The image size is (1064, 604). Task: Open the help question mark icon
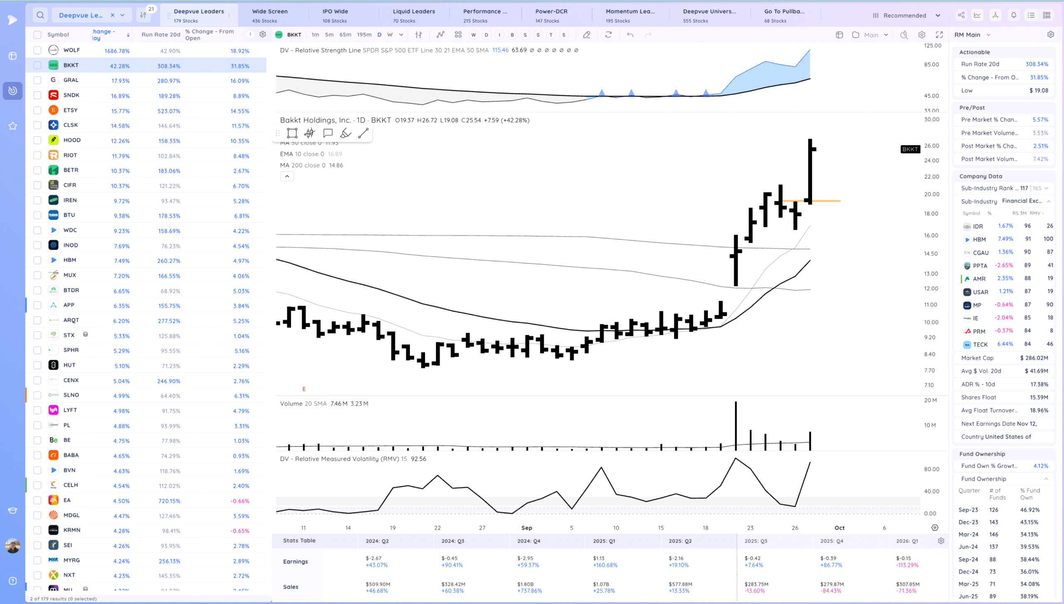12,581
